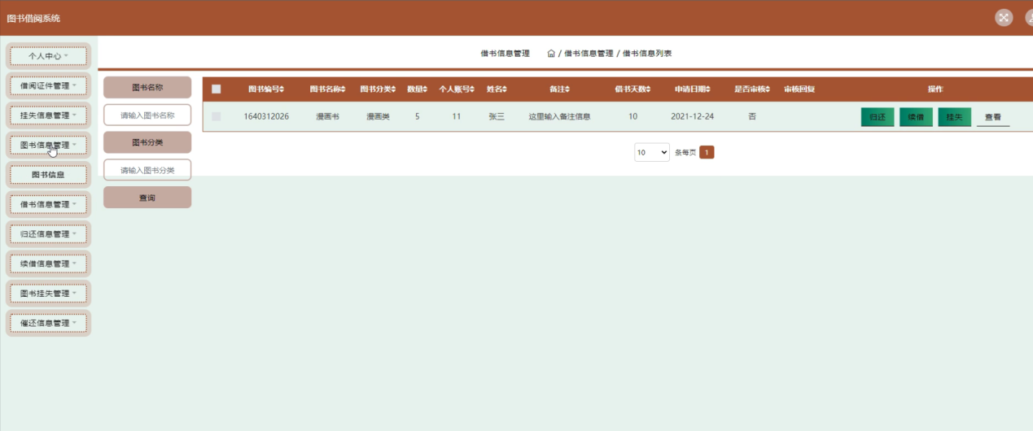This screenshot has height=431, width=1033.
Task: Click the date cell 2021-12-24
Action: (693, 117)
